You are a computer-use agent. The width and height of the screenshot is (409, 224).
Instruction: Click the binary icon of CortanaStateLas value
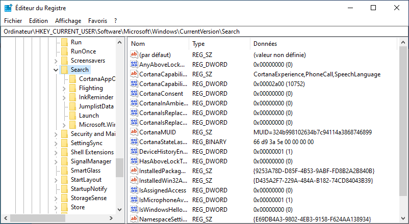pos(134,142)
